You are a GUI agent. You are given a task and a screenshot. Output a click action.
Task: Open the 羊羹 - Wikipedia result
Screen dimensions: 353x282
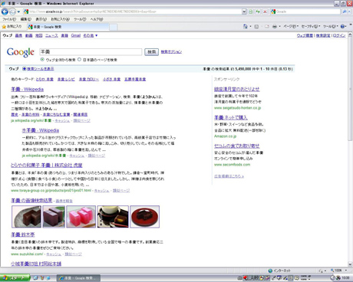pos(27,89)
